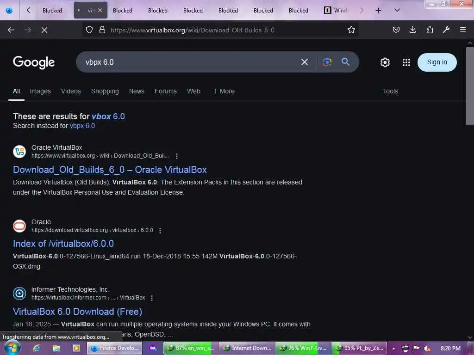Go forward one page
Image resolution: width=474 pixels, height=355 pixels.
[x=28, y=30]
